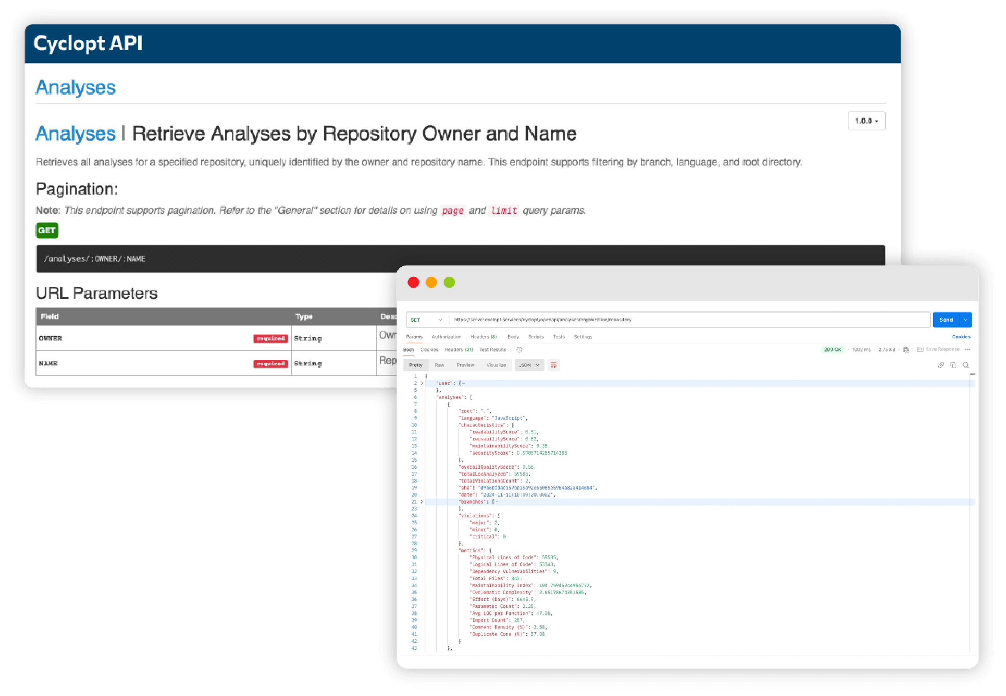The width and height of the screenshot is (1006, 696).
Task: Click the "overallQualityScore": 0.58 line
Action: [497, 467]
